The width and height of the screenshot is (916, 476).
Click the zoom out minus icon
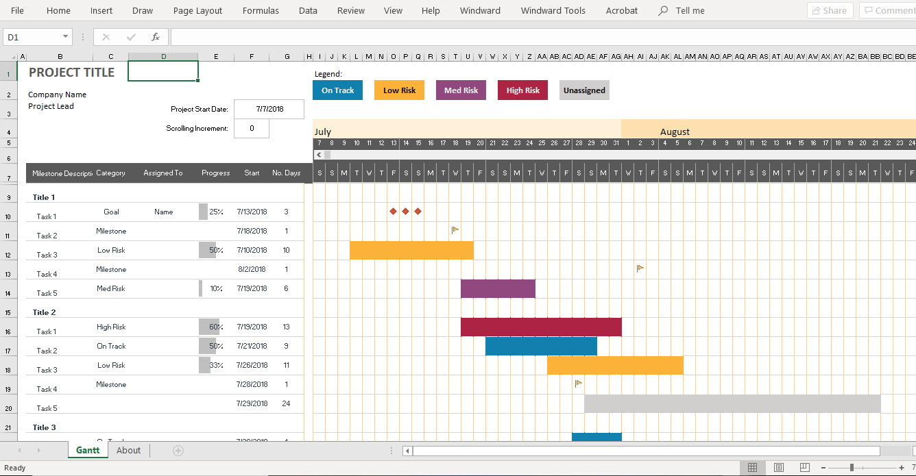pyautogui.click(x=823, y=468)
